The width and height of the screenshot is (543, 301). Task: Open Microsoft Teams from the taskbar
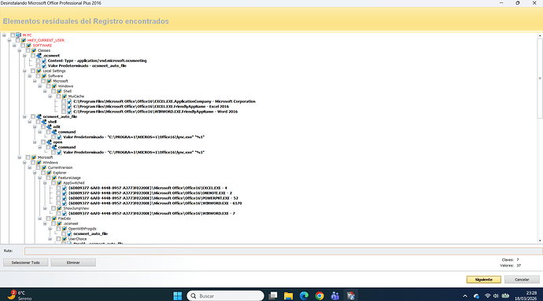pyautogui.click(x=335, y=295)
